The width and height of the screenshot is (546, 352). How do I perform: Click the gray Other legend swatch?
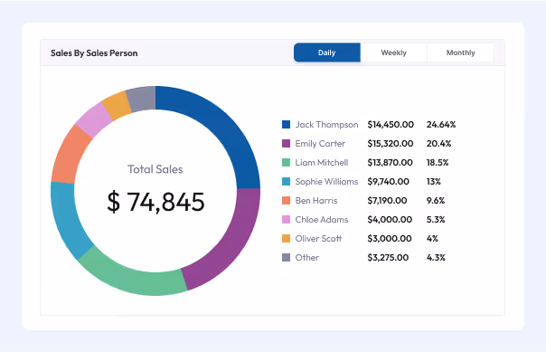pyautogui.click(x=286, y=258)
